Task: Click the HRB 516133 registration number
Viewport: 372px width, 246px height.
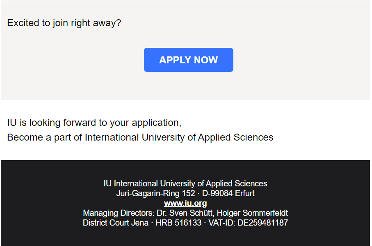Action: (178, 223)
